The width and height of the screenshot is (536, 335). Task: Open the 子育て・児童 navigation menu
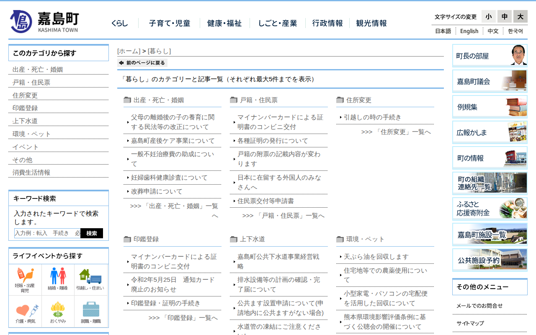[x=170, y=23]
